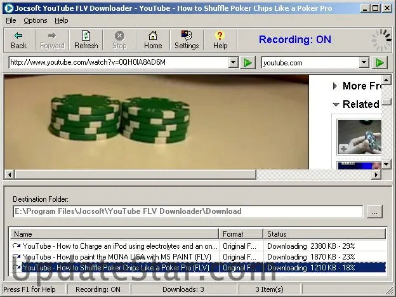
Task: Open Help from the toolbar
Action: pyautogui.click(x=220, y=41)
